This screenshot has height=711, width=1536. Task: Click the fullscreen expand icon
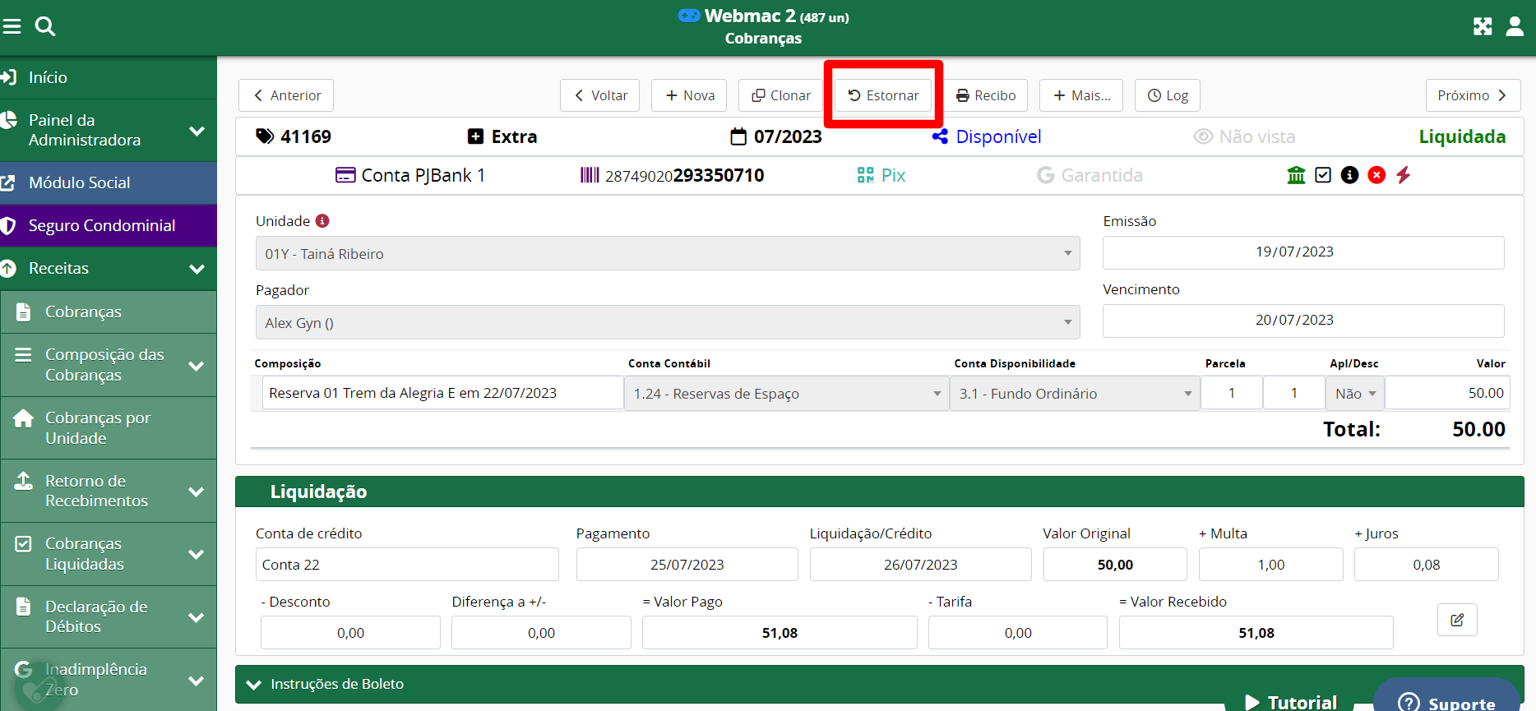point(1482,27)
